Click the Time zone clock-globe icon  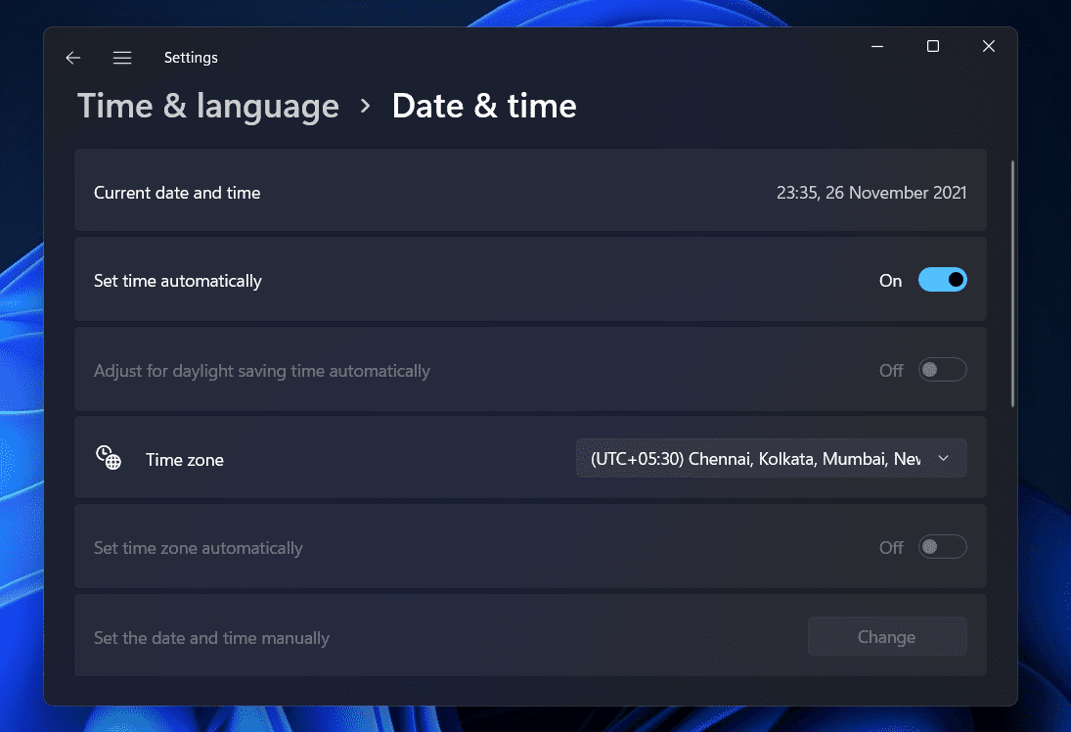click(109, 457)
